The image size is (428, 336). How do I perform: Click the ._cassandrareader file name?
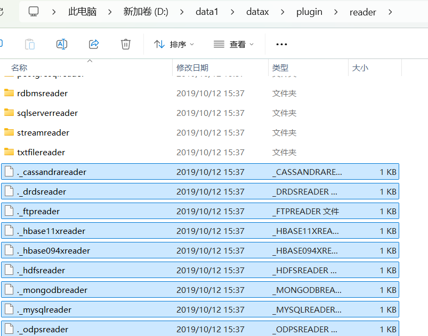pos(52,172)
